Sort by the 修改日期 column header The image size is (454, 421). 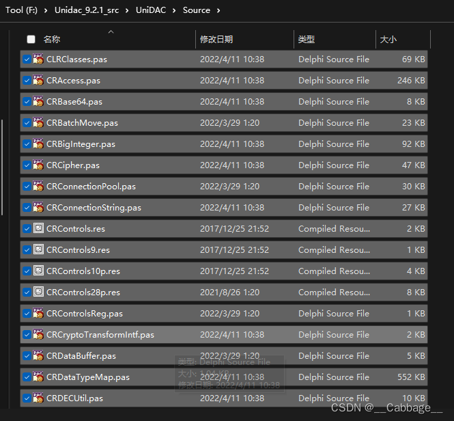216,39
